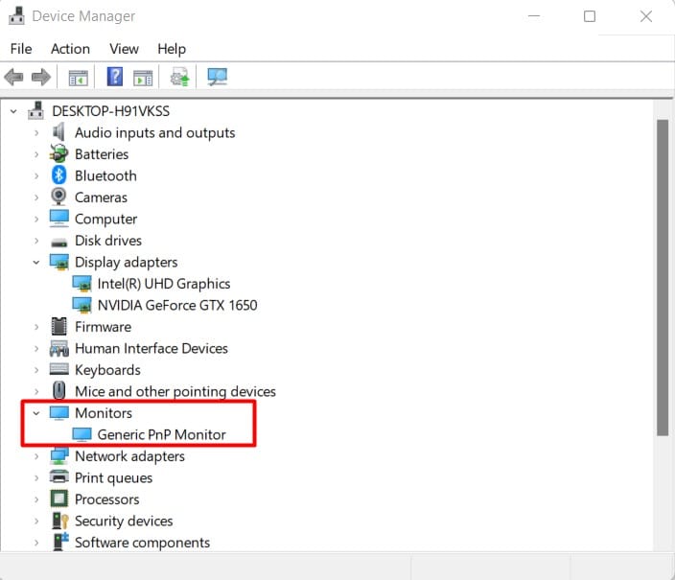This screenshot has width=675, height=580.
Task: Click the Forward arrow toolbar button
Action: (41, 78)
